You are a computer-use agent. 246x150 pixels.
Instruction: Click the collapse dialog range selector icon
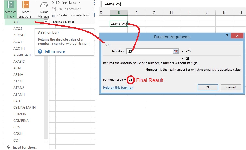pyautogui.click(x=176, y=51)
